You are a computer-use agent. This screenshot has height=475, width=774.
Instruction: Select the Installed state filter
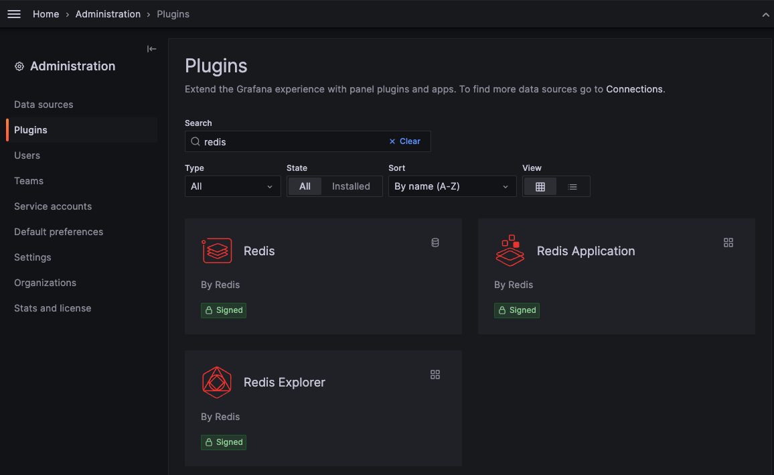[351, 186]
